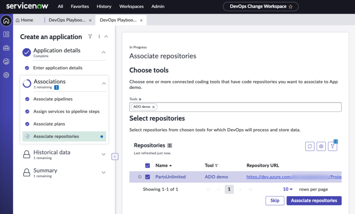Remove the ADO demo tool chip
Screen dimensions: 355x214
(x=153, y=107)
